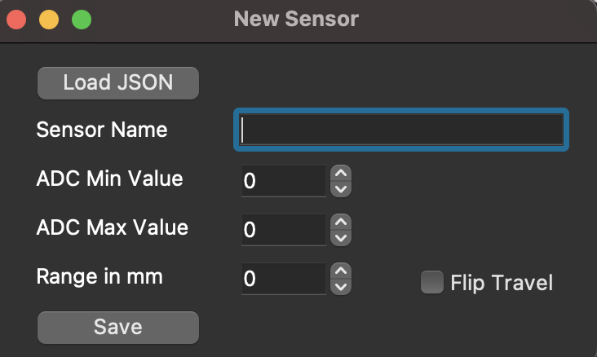Click inside the ADC Min Value field
The height and width of the screenshot is (357, 597).
283,181
